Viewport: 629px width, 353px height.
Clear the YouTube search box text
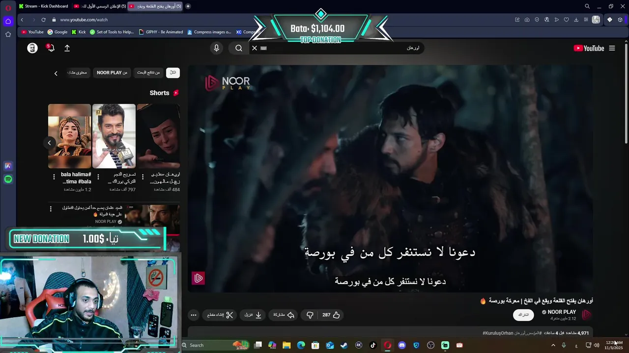point(255,48)
